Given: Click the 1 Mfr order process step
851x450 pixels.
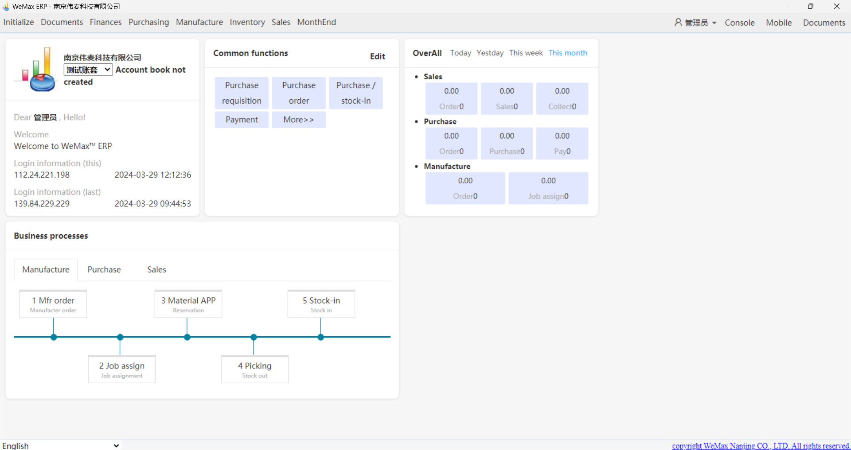Looking at the screenshot, I should pyautogui.click(x=53, y=304).
